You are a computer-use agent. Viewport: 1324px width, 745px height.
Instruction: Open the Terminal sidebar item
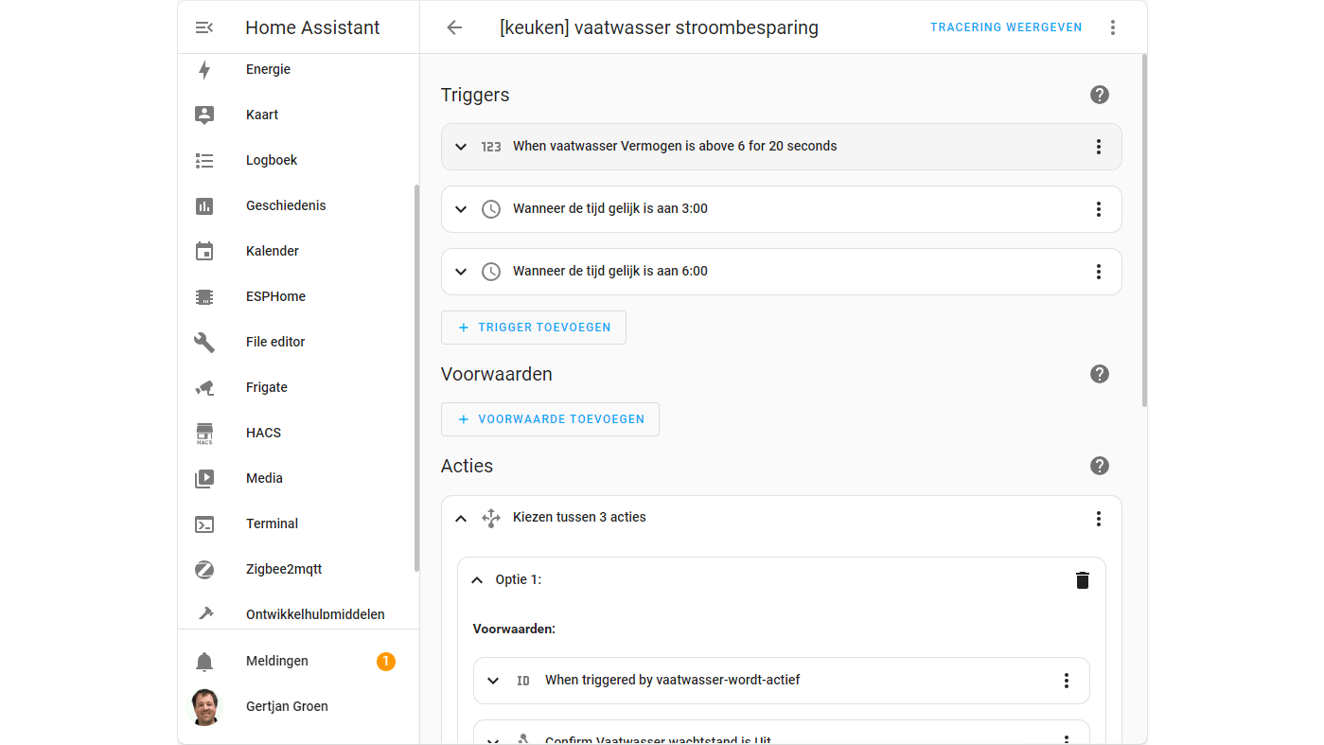tap(272, 523)
